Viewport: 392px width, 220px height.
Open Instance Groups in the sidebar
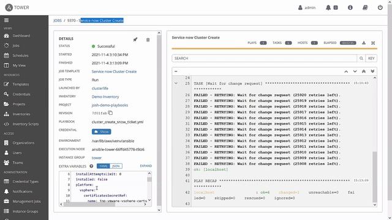coord(24,211)
